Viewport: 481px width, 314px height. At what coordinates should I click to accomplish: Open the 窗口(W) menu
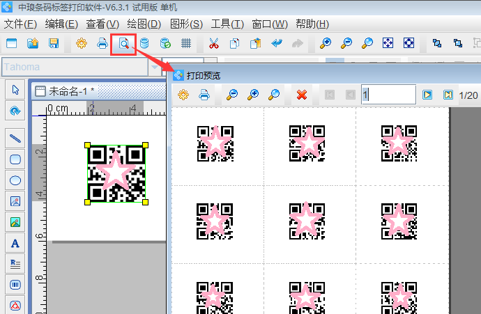coord(270,24)
